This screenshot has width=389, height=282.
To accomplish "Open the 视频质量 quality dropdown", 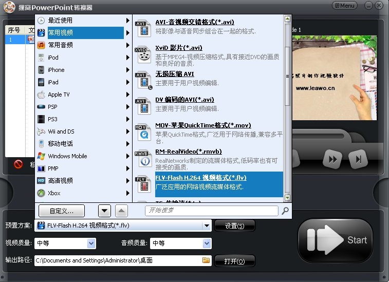I will 91,243.
